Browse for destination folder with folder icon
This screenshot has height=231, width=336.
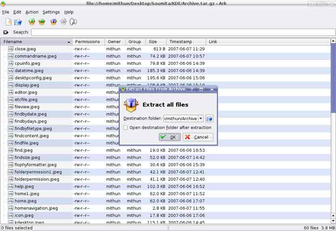[x=209, y=119]
